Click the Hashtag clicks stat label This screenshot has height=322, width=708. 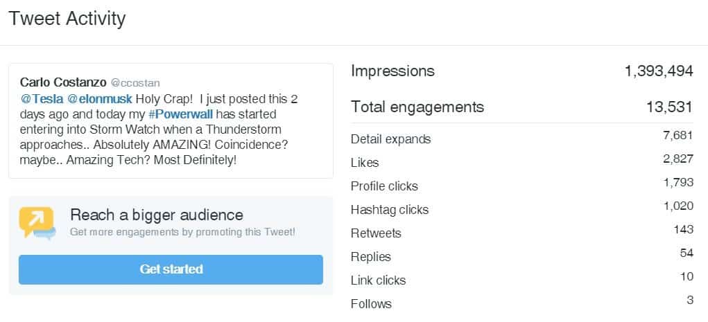[390, 210]
